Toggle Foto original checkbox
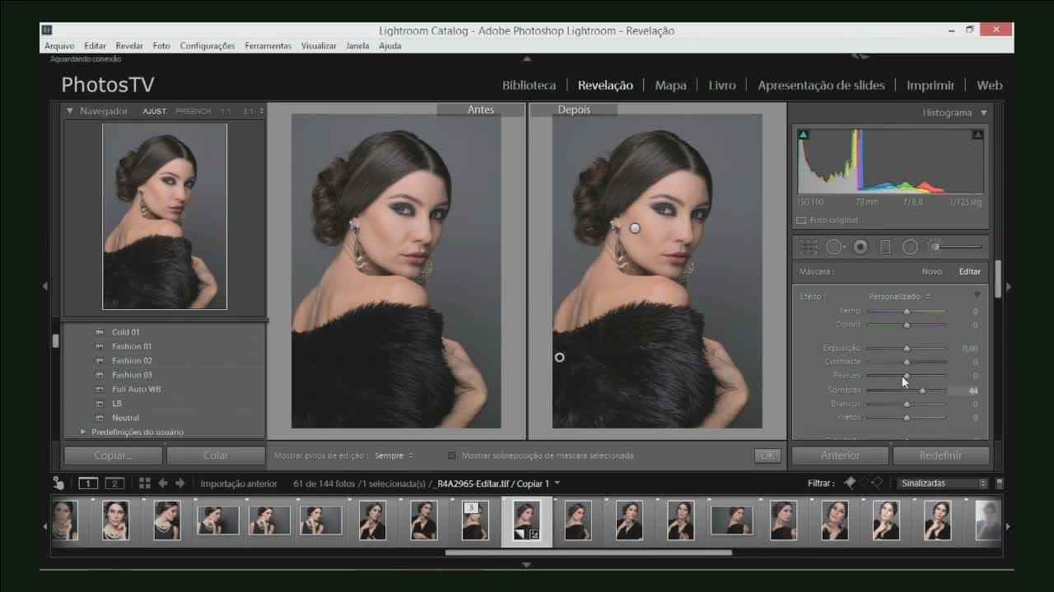The width and height of the screenshot is (1054, 592). (801, 220)
